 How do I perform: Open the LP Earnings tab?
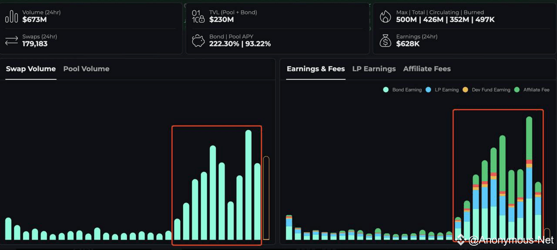coord(374,69)
